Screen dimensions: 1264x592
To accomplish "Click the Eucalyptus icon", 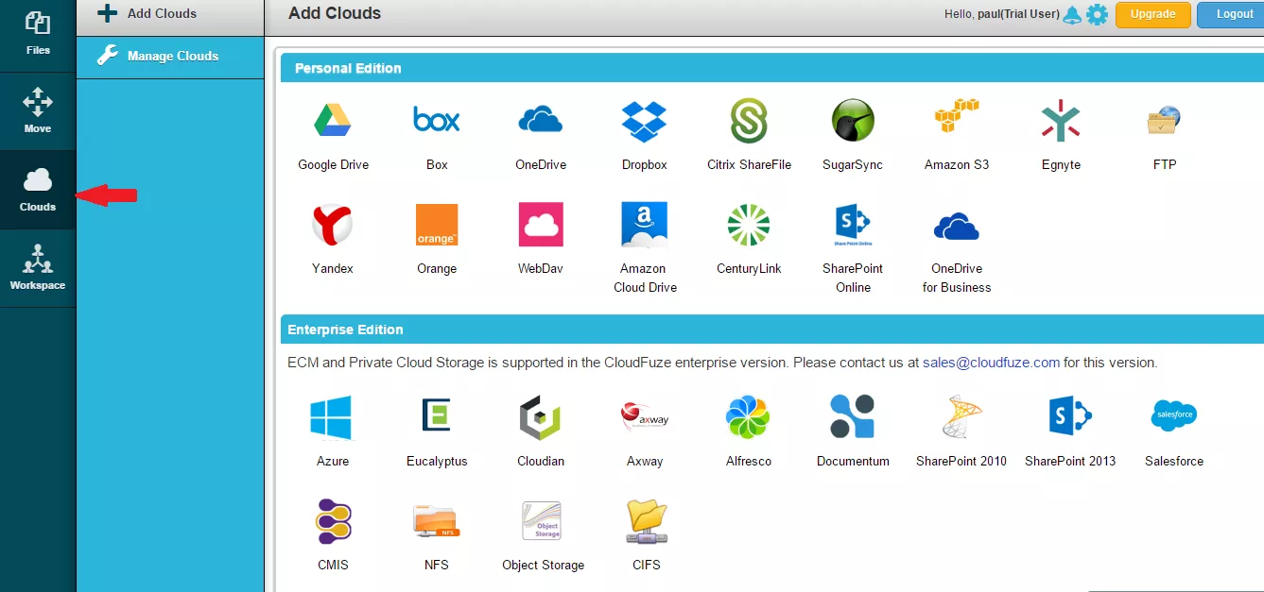I will (x=437, y=417).
